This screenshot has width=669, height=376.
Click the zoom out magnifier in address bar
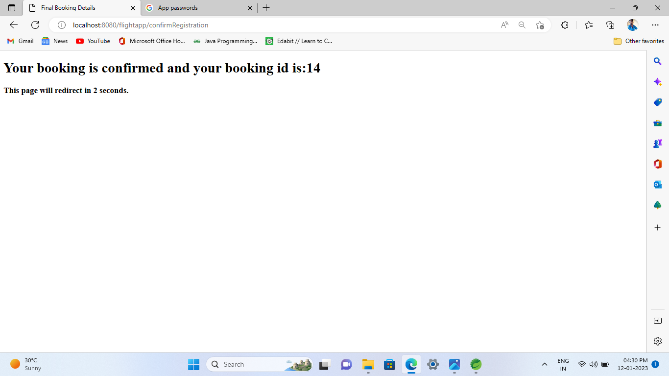click(x=522, y=25)
